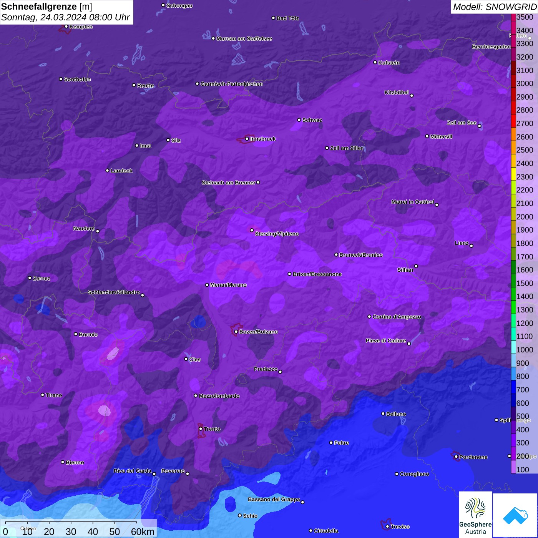Click the 'Bassano del Grappa' label

(274, 499)
